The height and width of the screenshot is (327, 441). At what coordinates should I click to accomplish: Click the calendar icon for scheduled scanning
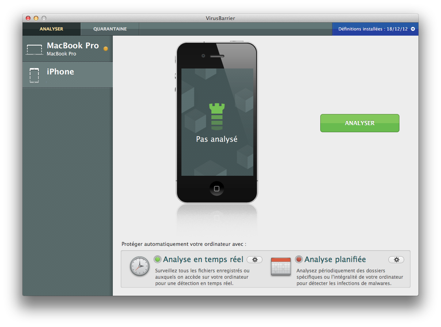[281, 266]
